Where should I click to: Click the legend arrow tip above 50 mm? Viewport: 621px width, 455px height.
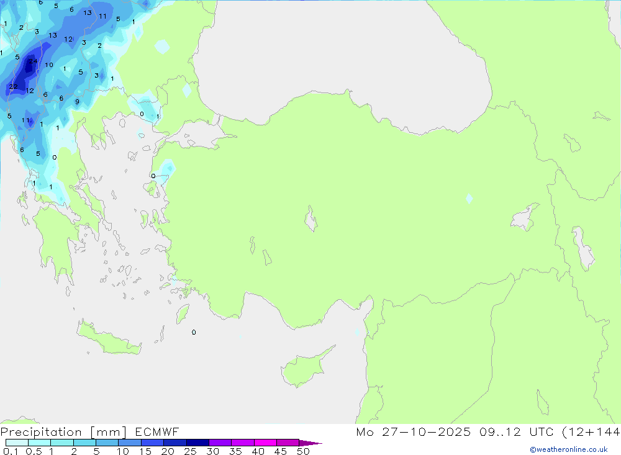point(310,443)
